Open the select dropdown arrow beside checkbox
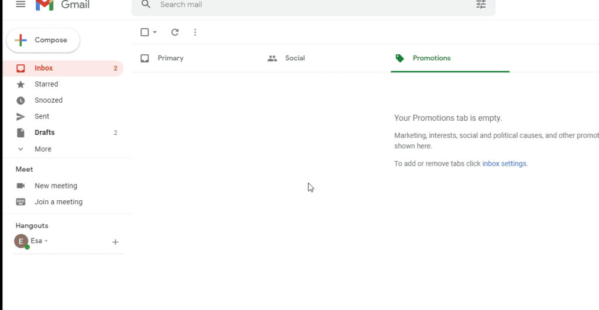Image resolution: width=599 pixels, height=310 pixels. (155, 33)
